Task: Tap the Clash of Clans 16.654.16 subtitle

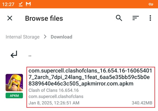Action: 53,90
